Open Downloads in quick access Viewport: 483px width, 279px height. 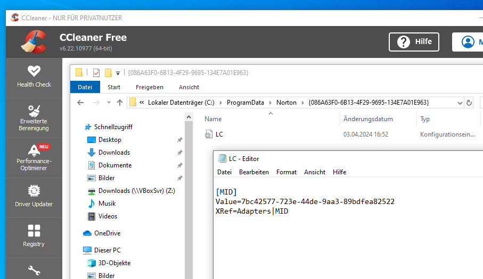[114, 153]
